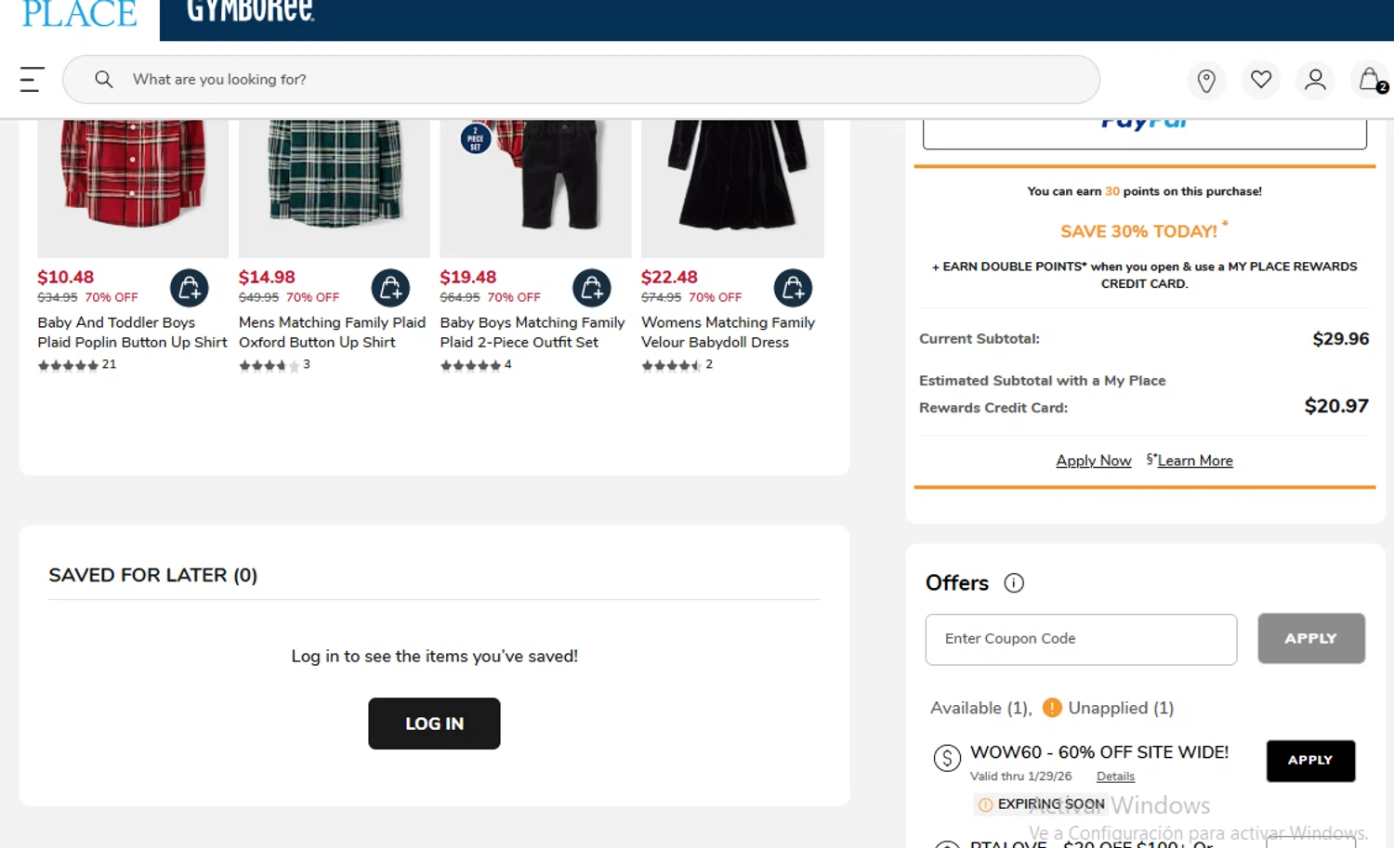
Task: Open green plaid Oxford shirt image
Action: pos(335,188)
